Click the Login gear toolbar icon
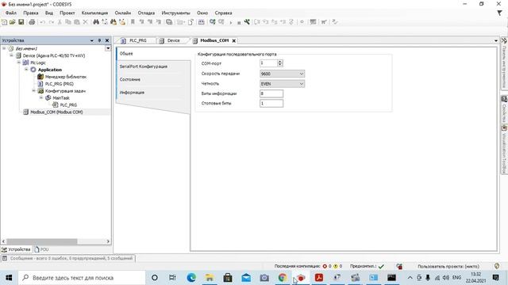This screenshot has height=285, width=508. 213,22
